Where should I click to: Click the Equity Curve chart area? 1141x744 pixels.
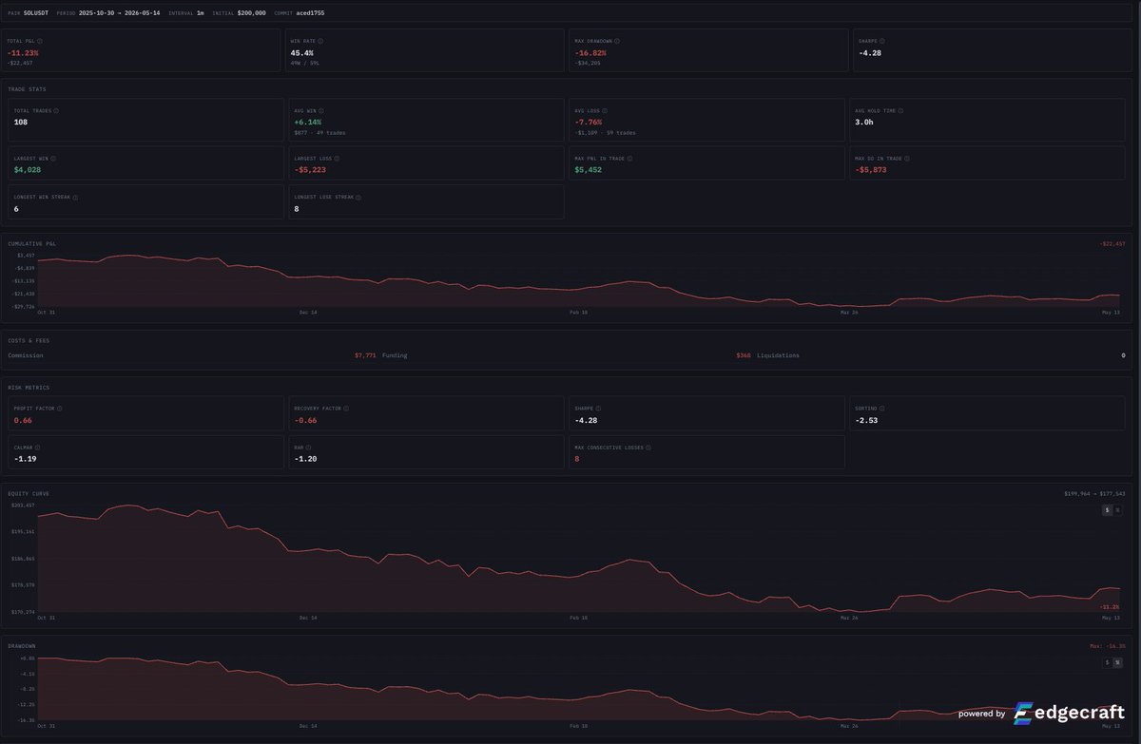580,559
